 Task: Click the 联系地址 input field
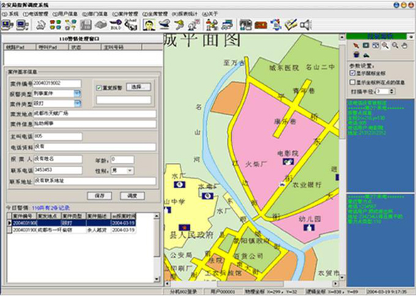pyautogui.click(x=95, y=181)
